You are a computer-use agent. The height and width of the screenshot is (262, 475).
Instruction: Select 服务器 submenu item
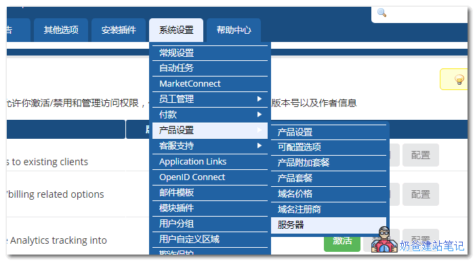coord(329,225)
